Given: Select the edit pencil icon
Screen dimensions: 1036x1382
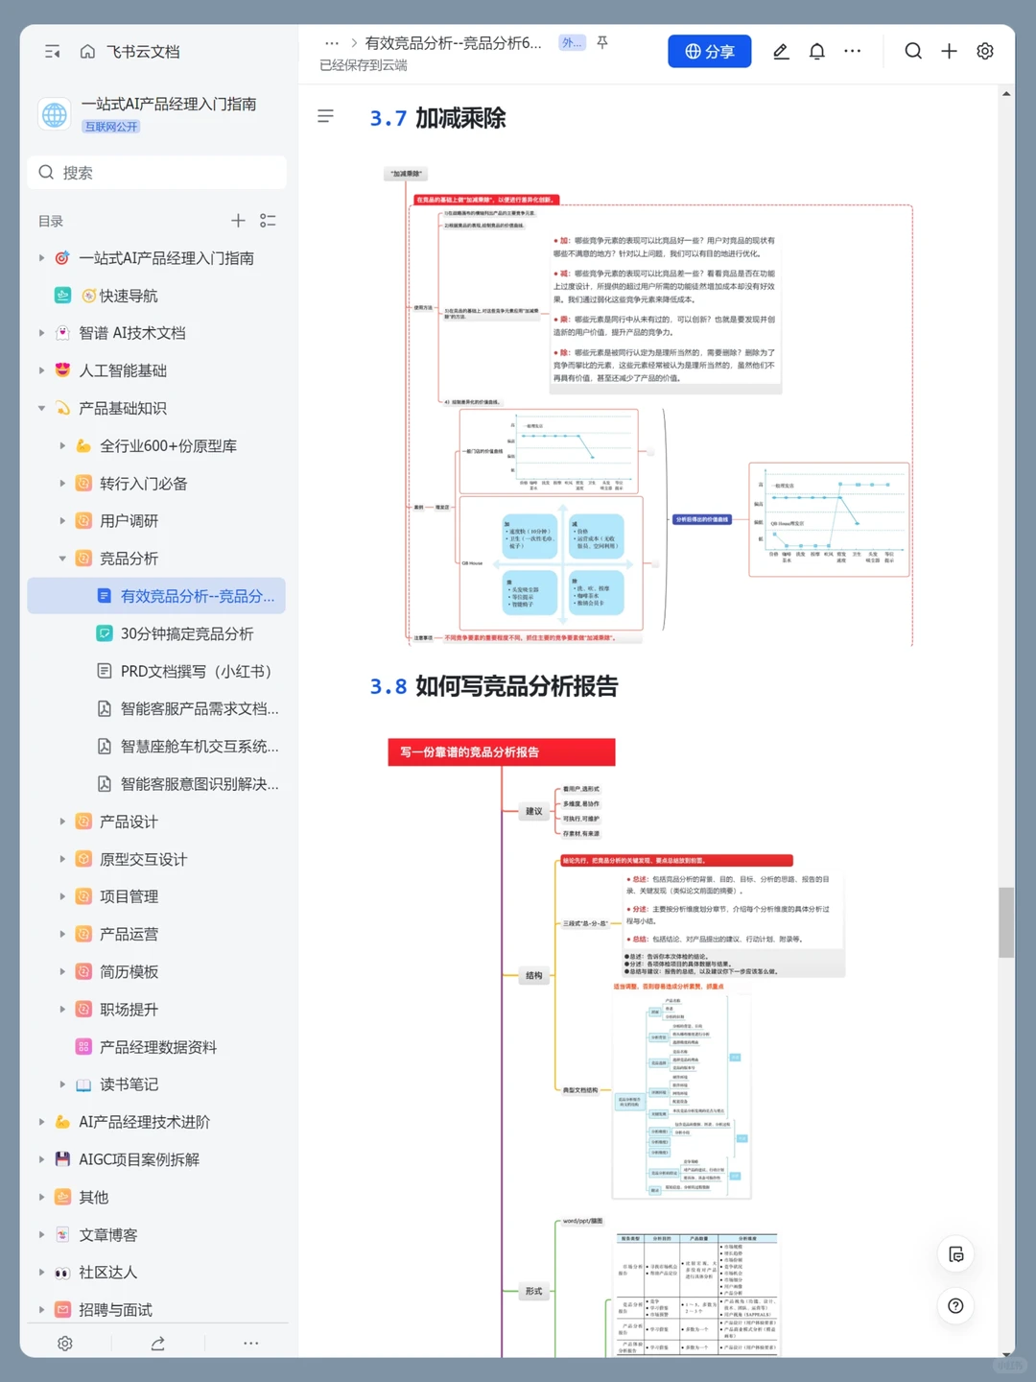Looking at the screenshot, I should pos(781,51).
